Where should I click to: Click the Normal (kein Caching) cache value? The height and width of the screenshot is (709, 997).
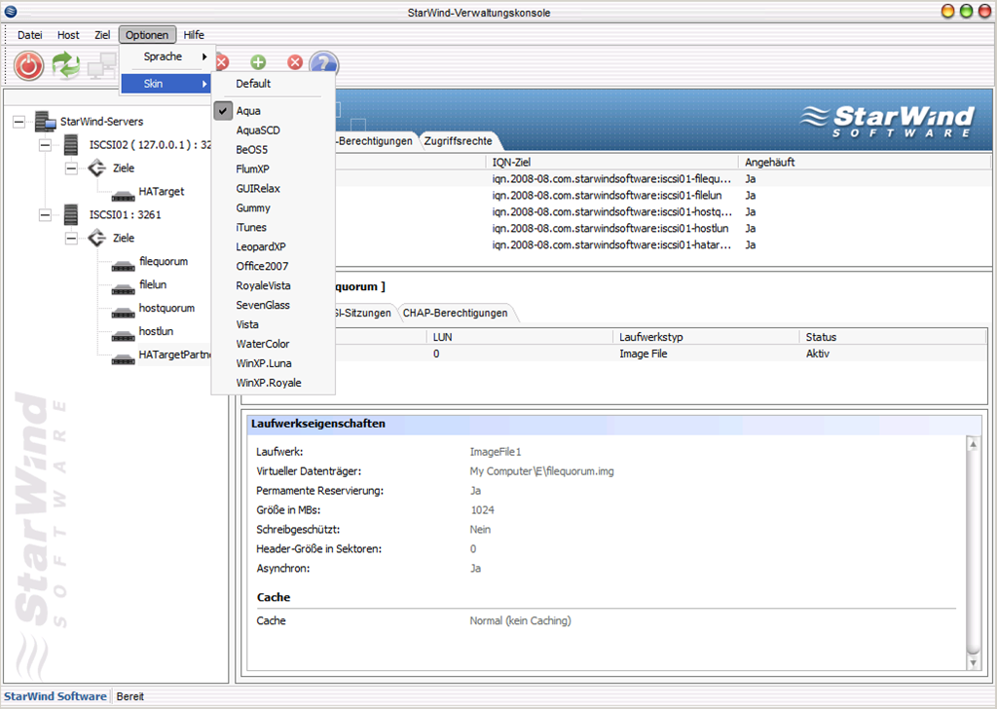pyautogui.click(x=520, y=620)
